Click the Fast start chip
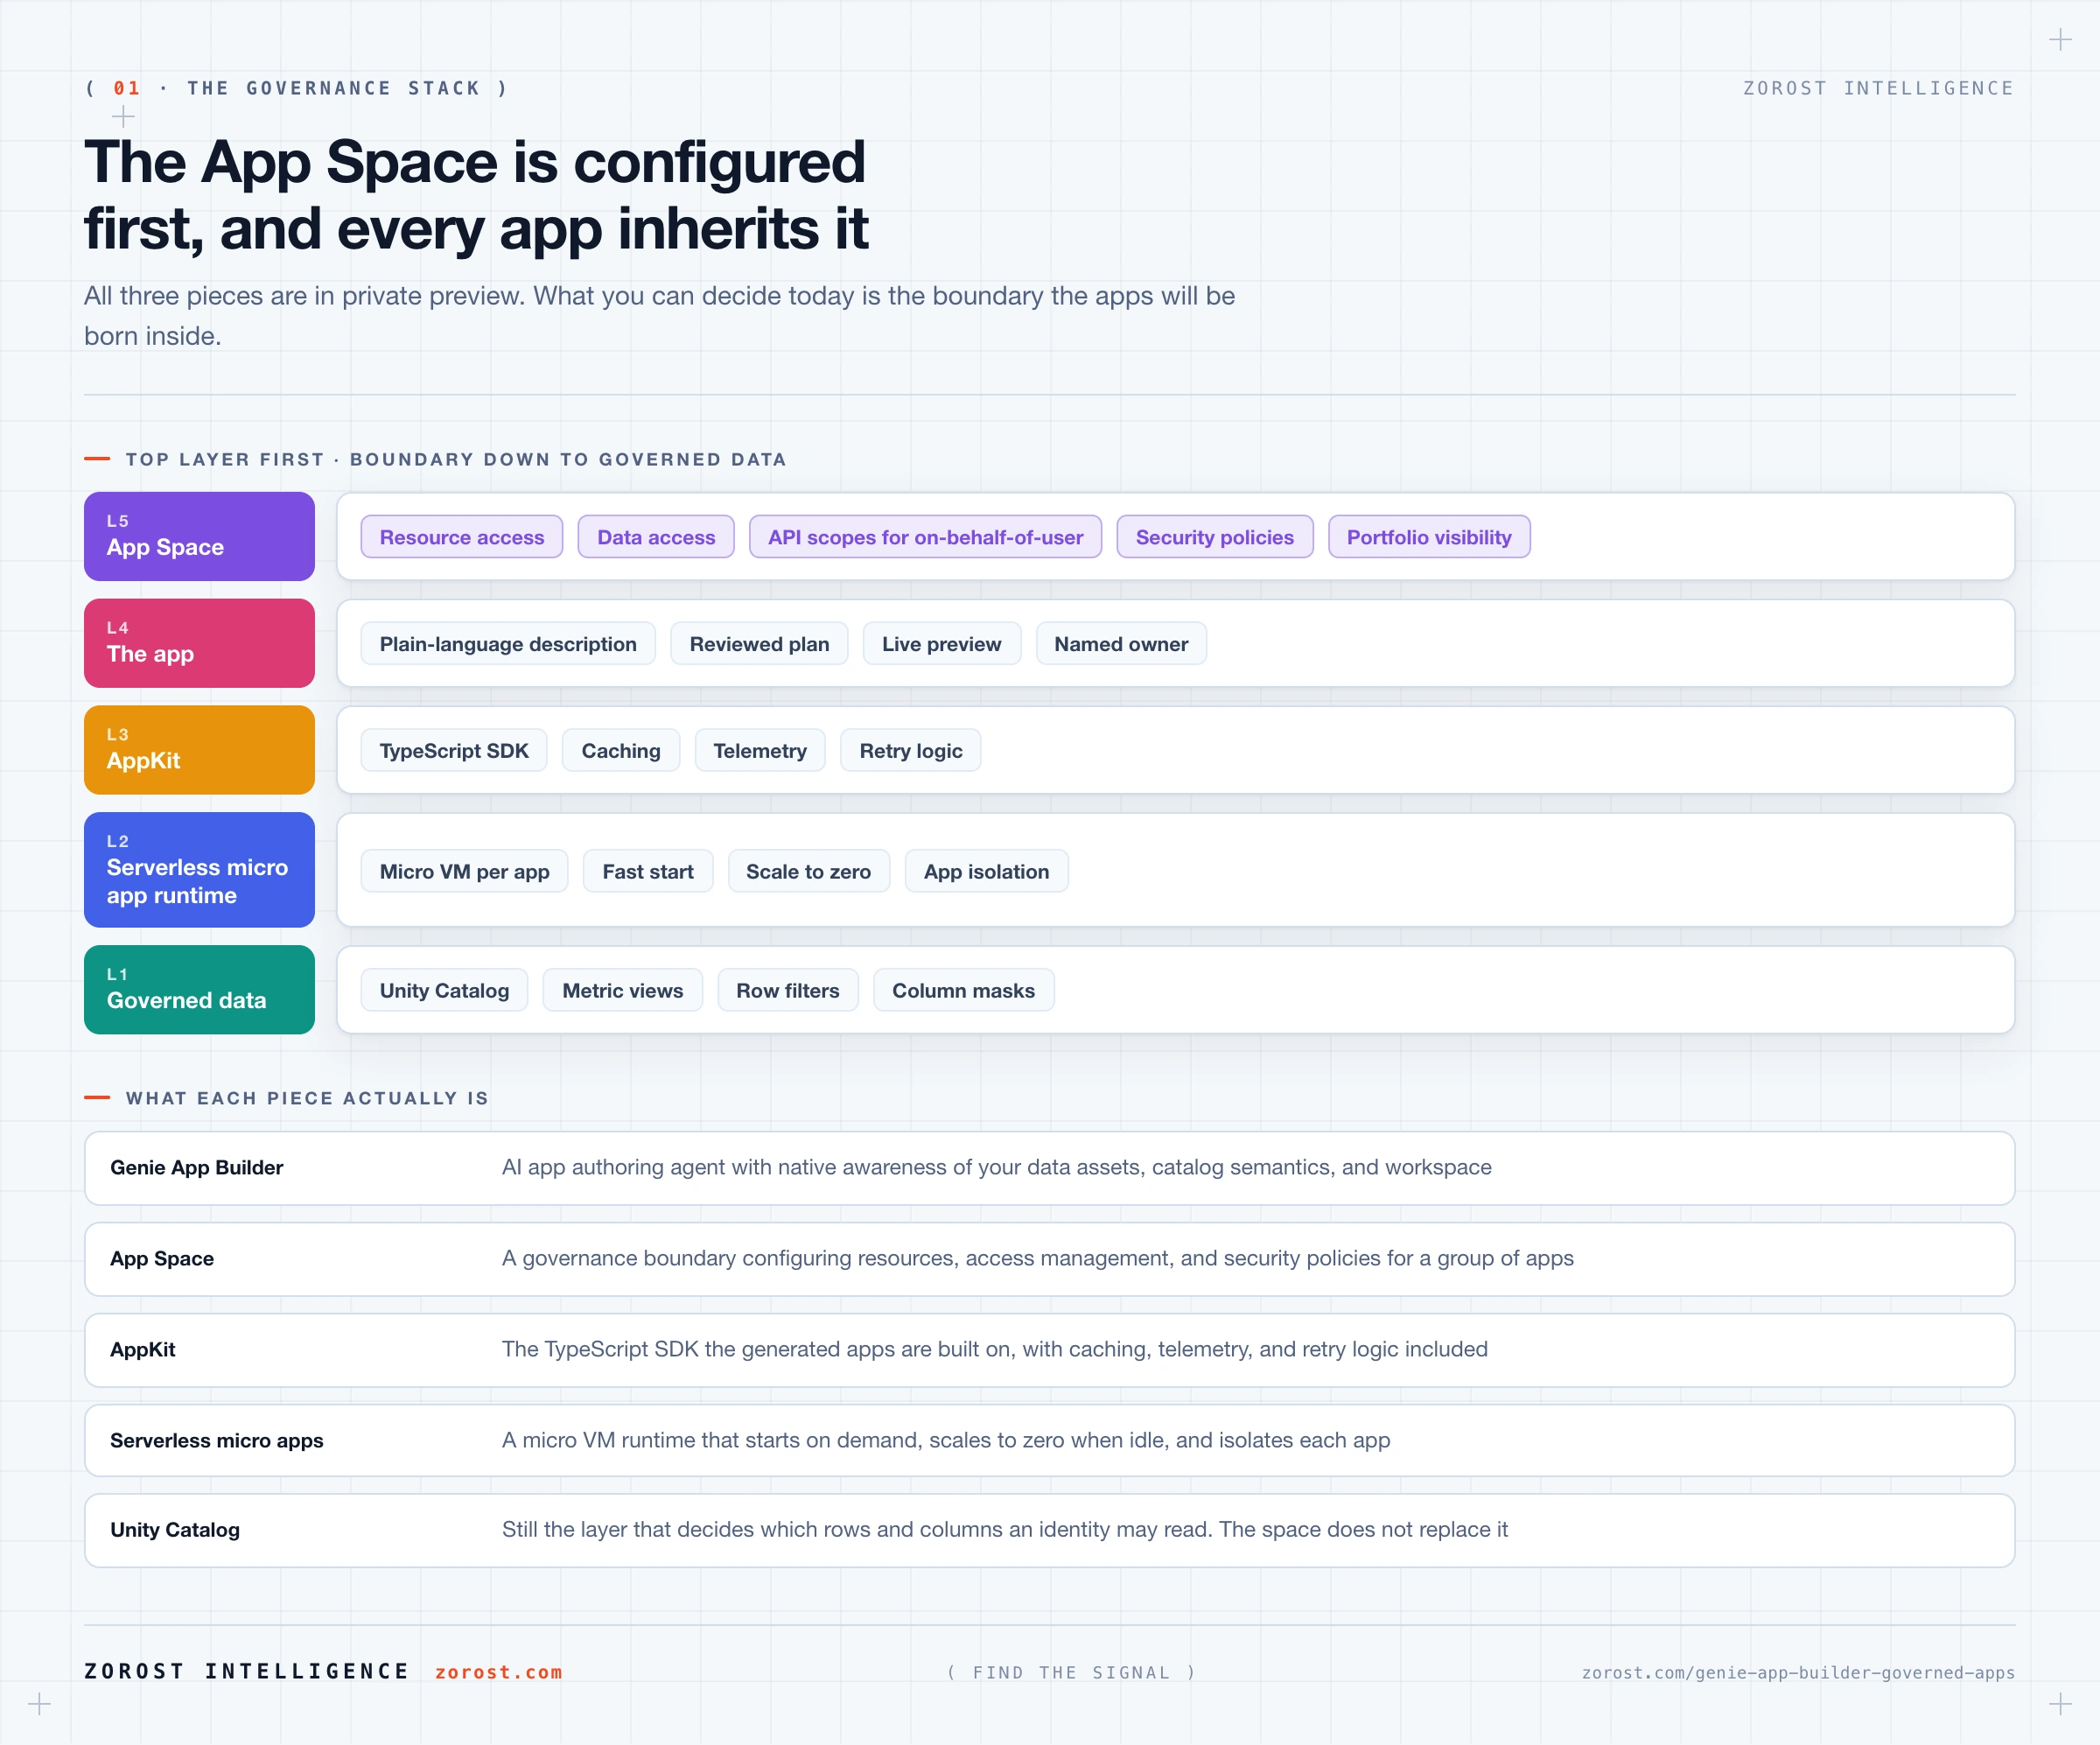The image size is (2100, 1745). tap(648, 871)
